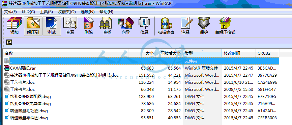Image resolution: width=292 pixels, height=125 pixels.
Task: Select the 工序卡片.doc file name
Action: 22,90
